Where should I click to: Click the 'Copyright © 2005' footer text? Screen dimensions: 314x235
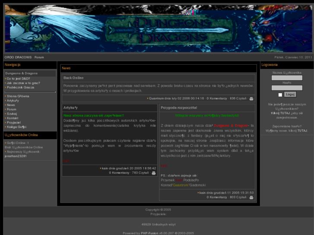(x=158, y=210)
